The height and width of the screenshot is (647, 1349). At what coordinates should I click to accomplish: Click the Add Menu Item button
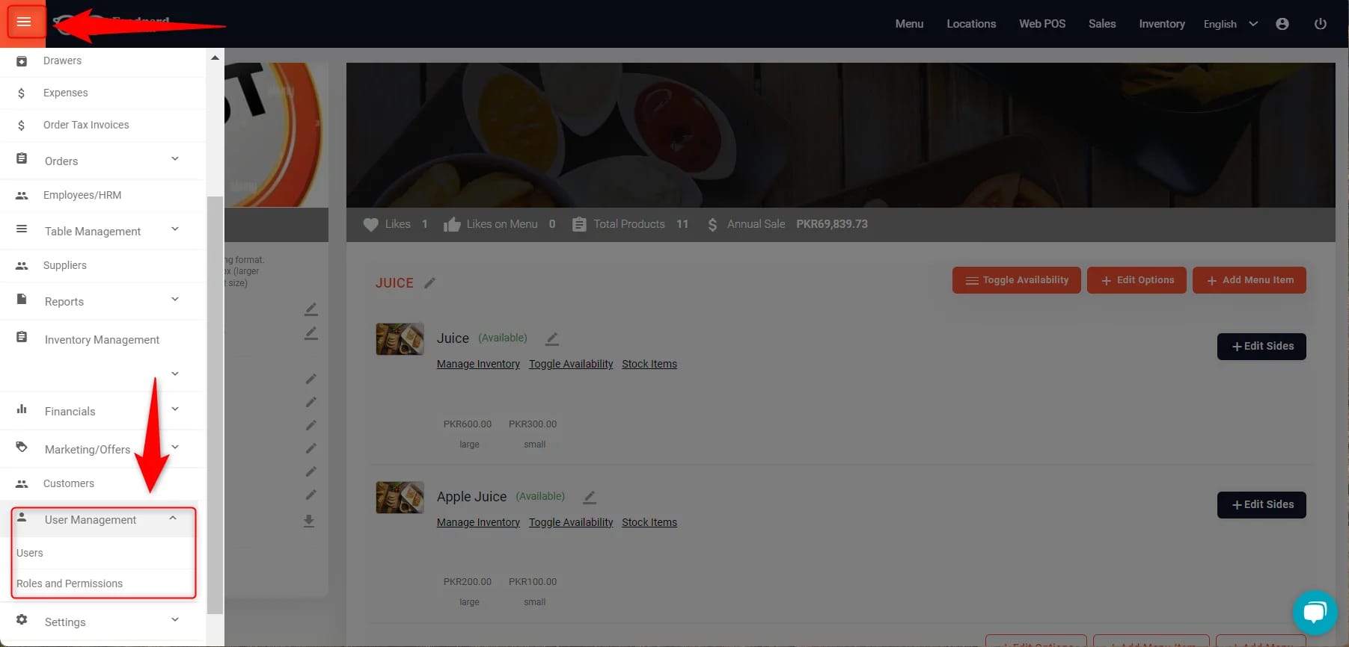(1249, 280)
